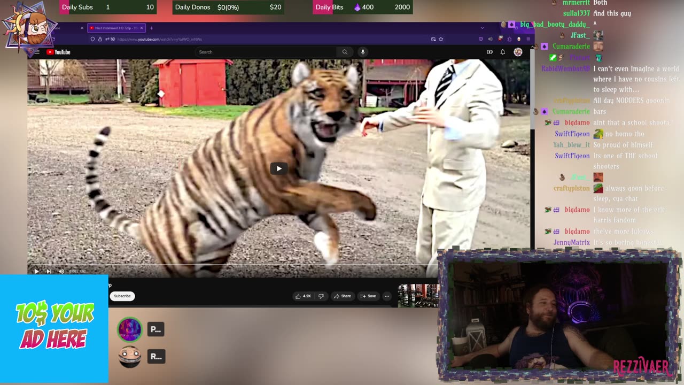Open more actions three-dot menu

387,296
